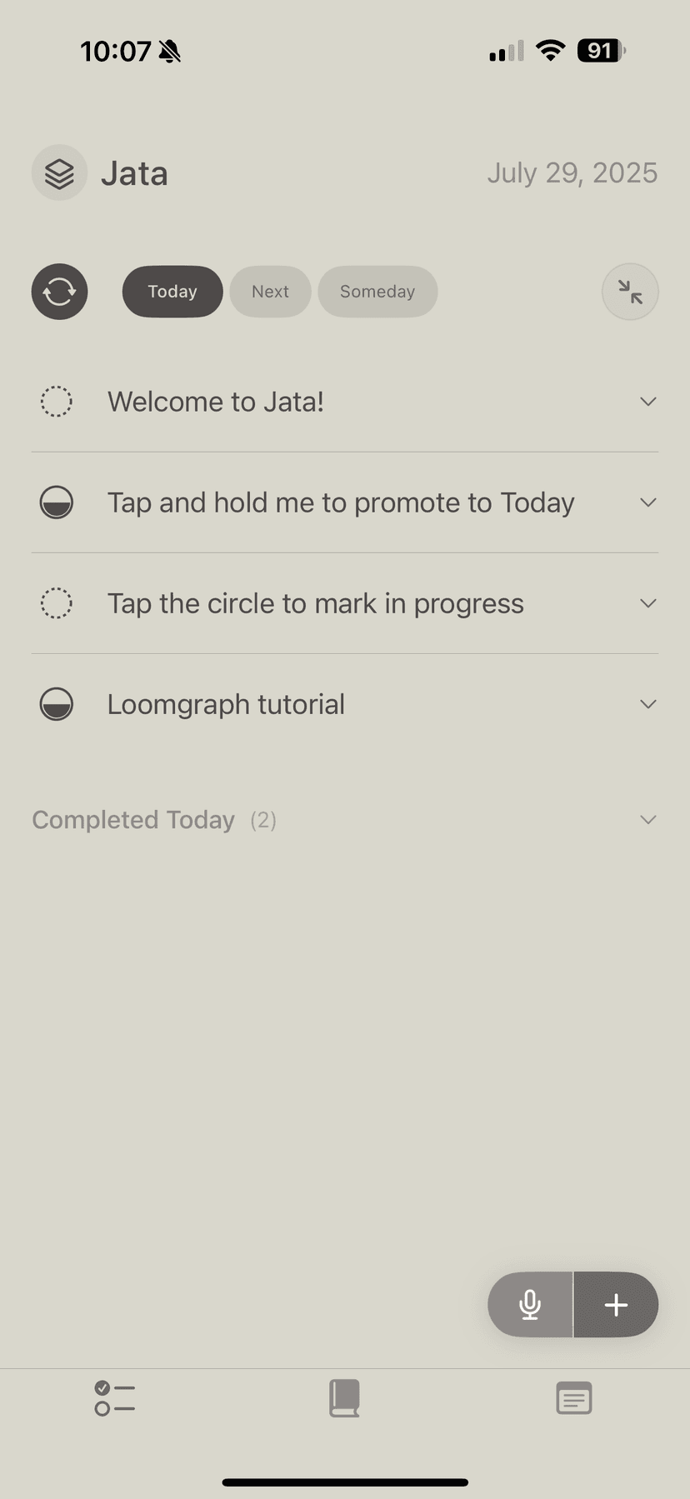The image size is (690, 1499).
Task: Toggle status circle for Welcome to Jata!
Action: pos(57,402)
